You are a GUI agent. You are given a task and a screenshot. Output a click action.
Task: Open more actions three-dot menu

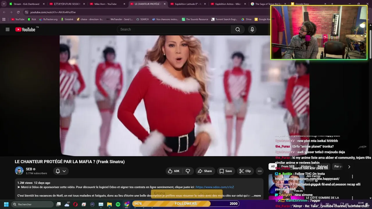(x=260, y=171)
